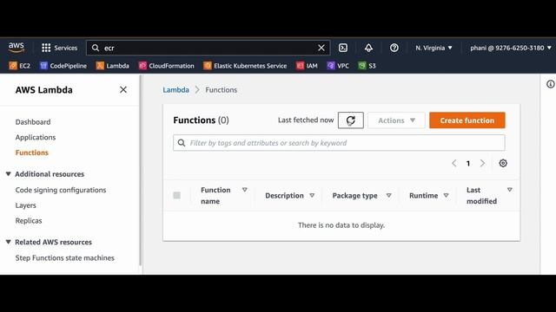The image size is (556, 312).
Task: Click 'Last fetched now' status text
Action: click(306, 120)
